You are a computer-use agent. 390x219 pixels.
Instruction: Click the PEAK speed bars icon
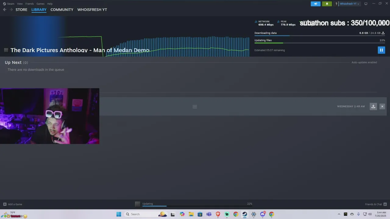[278, 22]
